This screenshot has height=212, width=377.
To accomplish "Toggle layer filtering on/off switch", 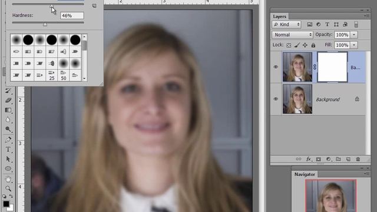I will tap(356, 25).
